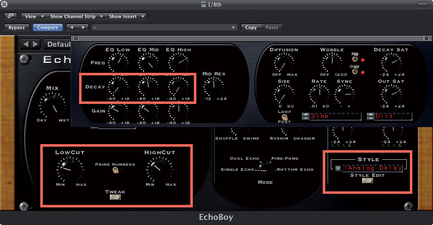Click the Decay Sat knob
Viewport: 433px width, 225px height.
pos(391,62)
